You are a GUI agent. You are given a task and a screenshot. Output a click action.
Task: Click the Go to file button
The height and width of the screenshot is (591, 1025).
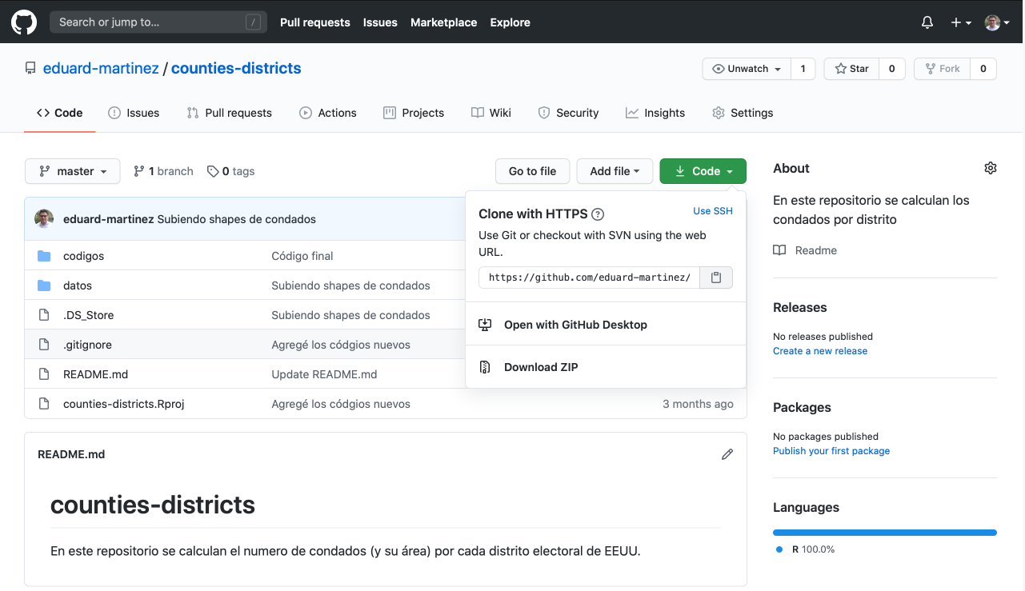coord(532,171)
